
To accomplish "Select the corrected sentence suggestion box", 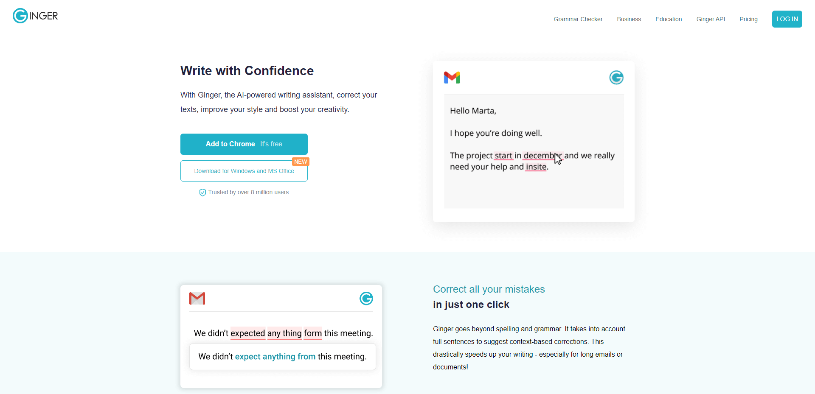I will 283,357.
